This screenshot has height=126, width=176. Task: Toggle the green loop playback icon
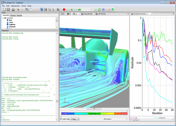(100, 10)
